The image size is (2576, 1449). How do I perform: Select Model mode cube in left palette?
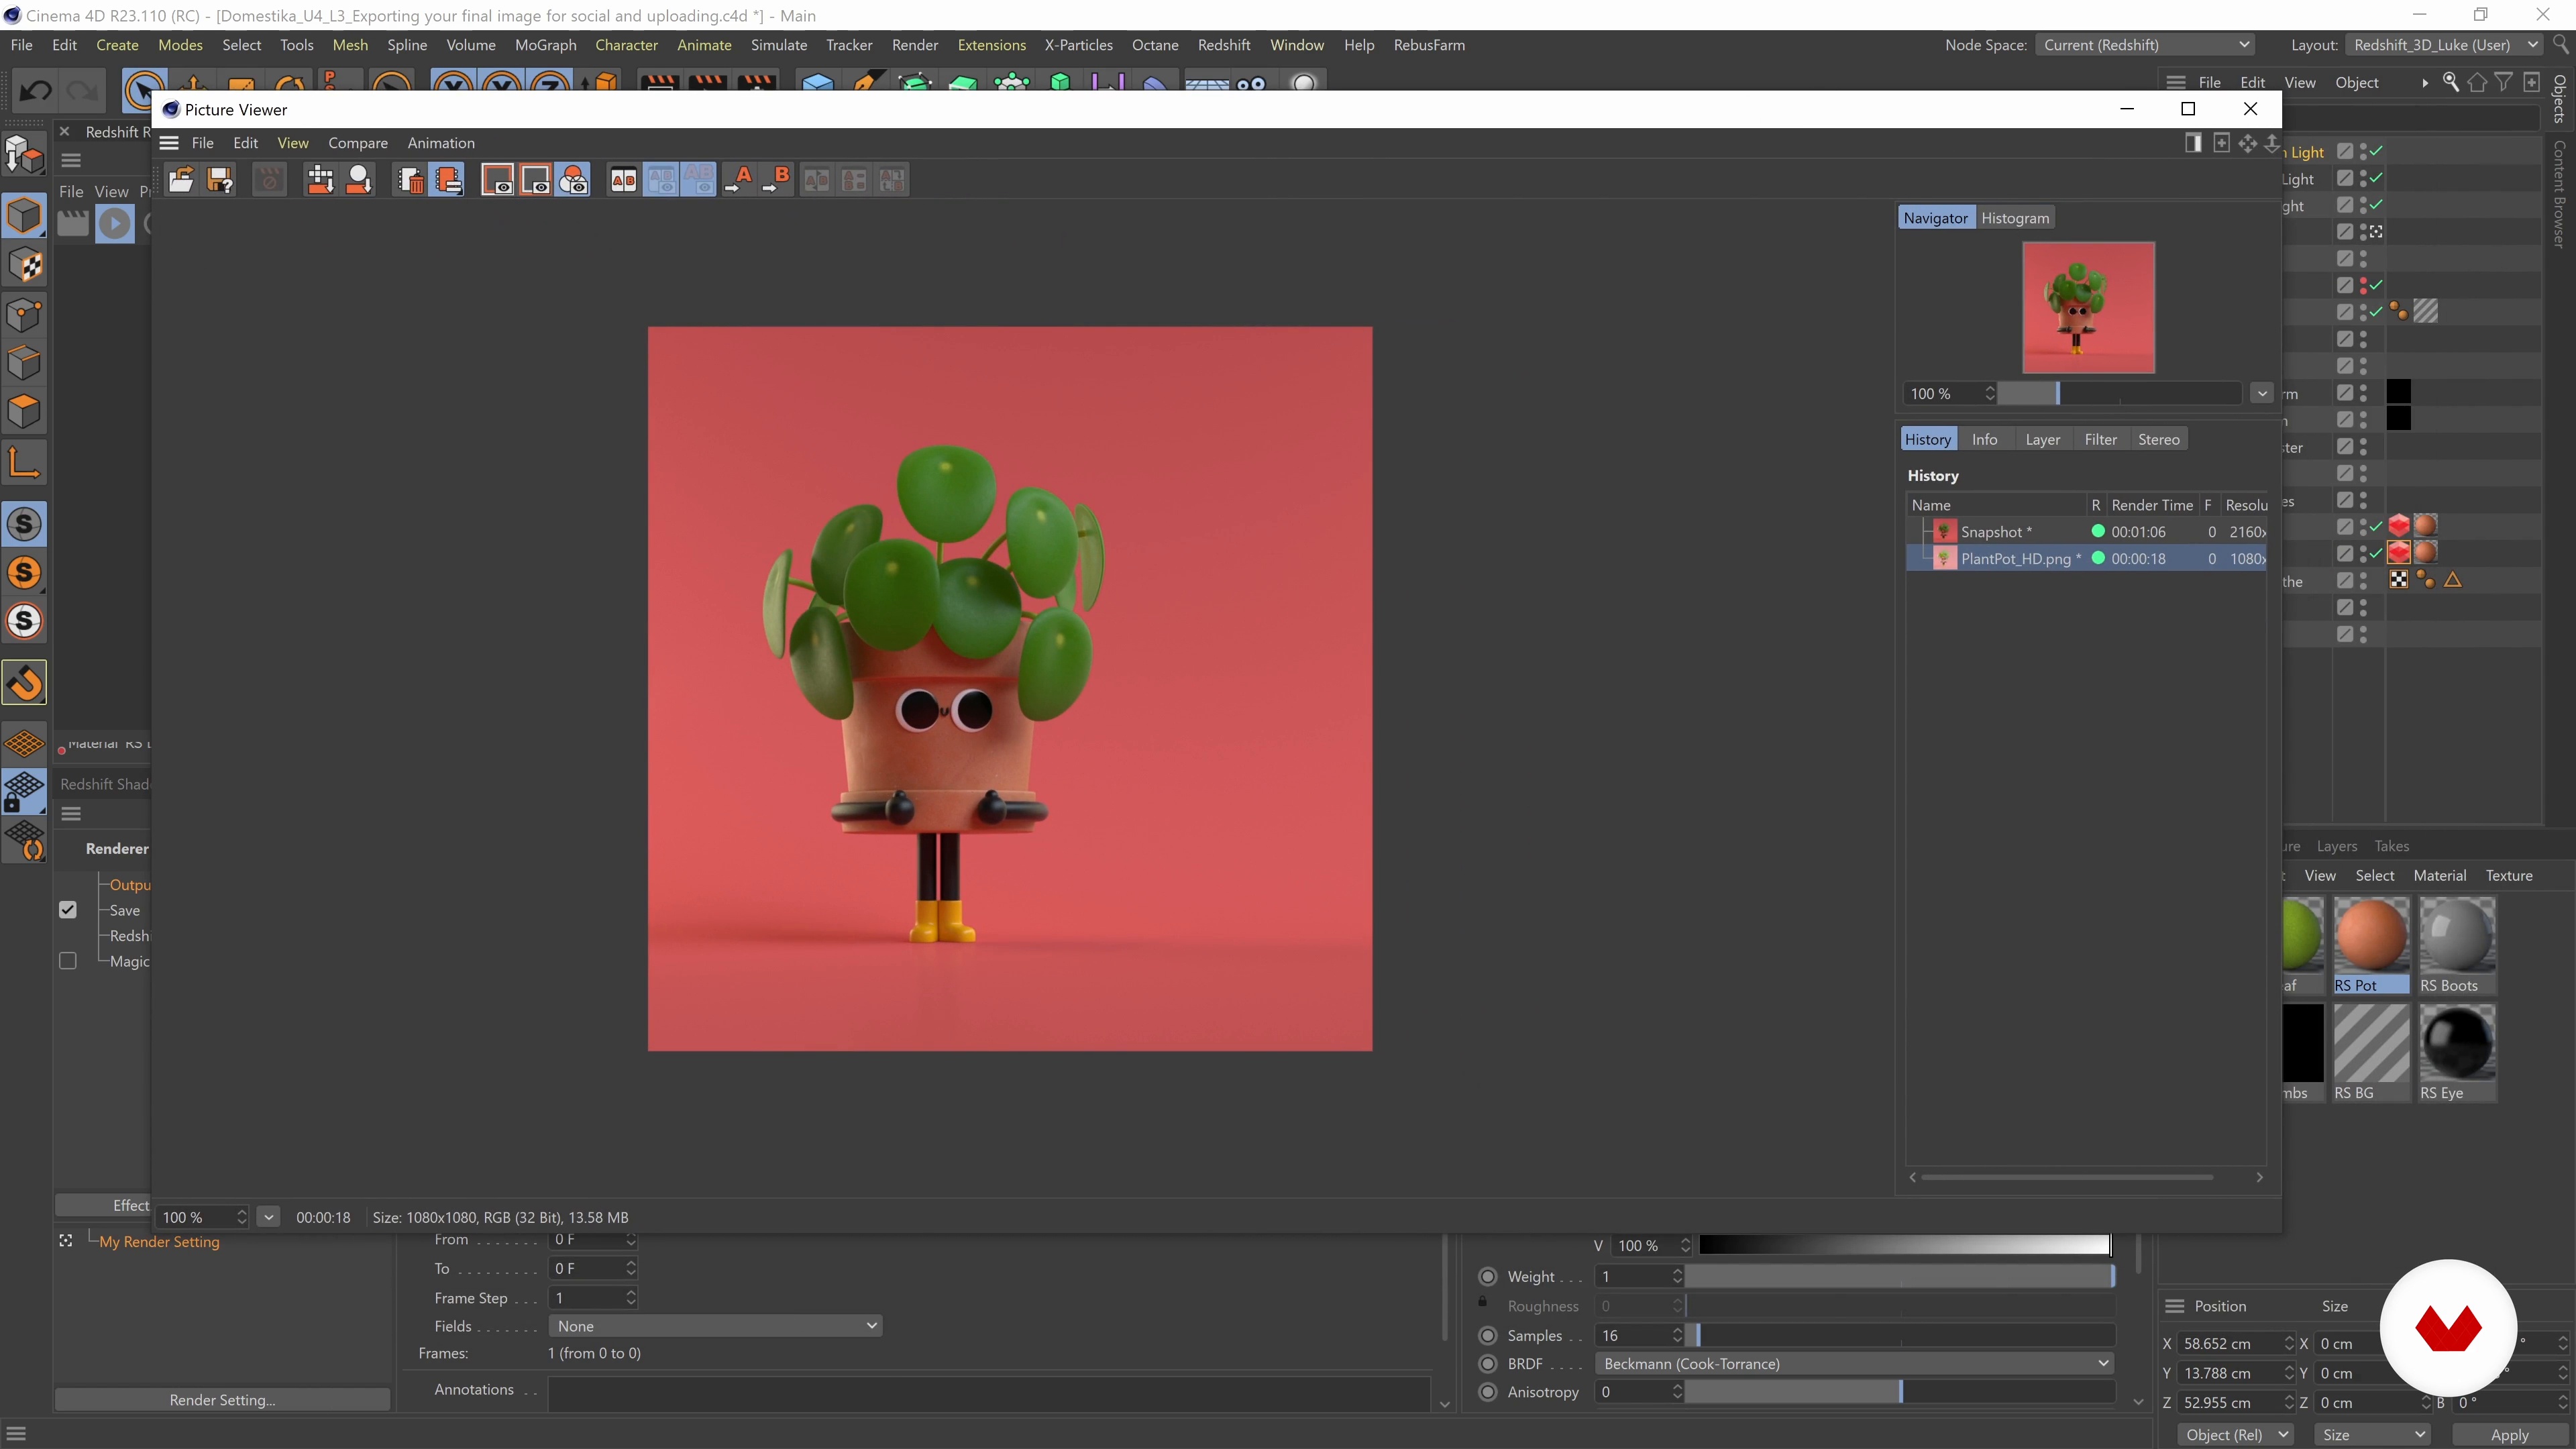click(24, 216)
